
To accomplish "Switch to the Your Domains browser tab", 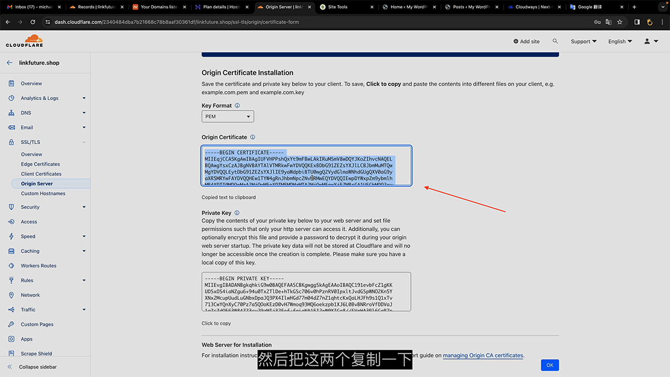I will pyautogui.click(x=158, y=7).
